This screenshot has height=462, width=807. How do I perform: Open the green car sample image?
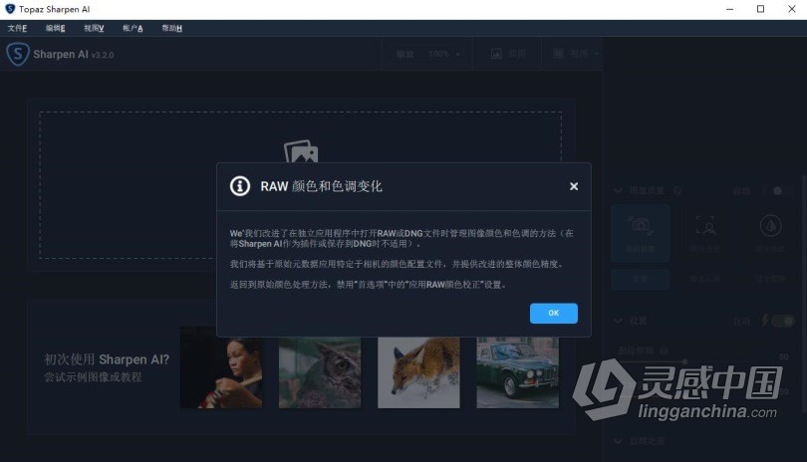point(517,372)
